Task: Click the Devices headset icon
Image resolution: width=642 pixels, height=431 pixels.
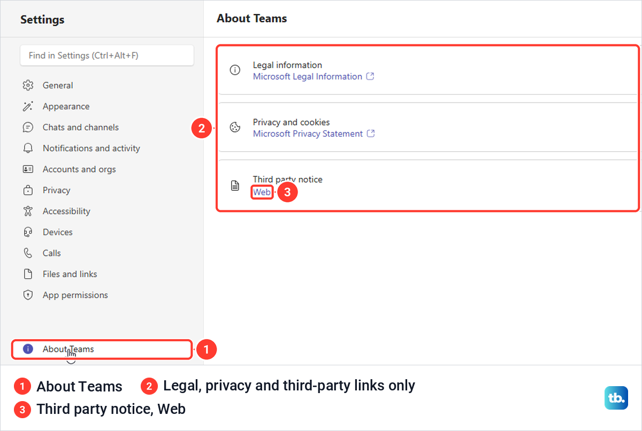Action: tap(28, 232)
